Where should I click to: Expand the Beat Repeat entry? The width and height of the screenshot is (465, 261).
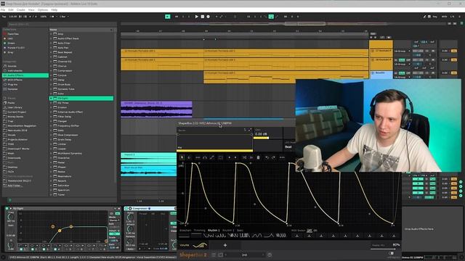51,52
